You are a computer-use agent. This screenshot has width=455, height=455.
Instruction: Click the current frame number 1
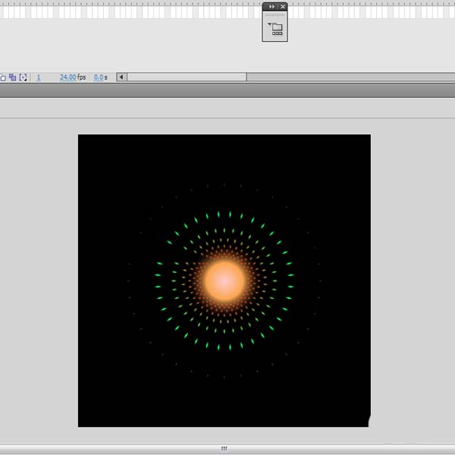pyautogui.click(x=39, y=77)
